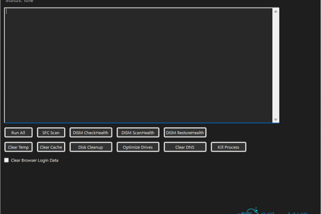Hit the Kill Process button
The height and width of the screenshot is (214, 321).
[x=228, y=147]
